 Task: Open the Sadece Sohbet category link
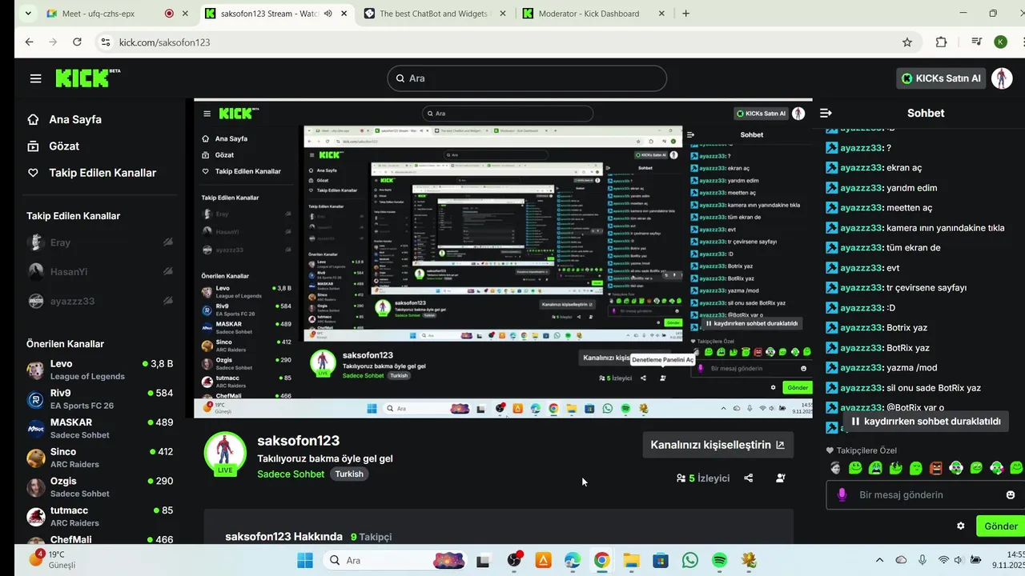(291, 474)
